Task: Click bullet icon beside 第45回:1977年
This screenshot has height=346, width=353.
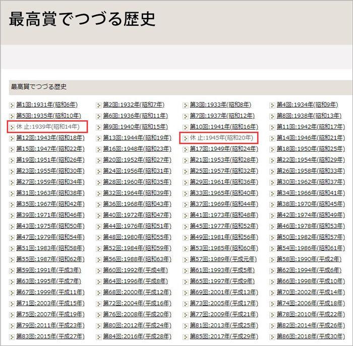Action: pyautogui.click(x=186, y=227)
